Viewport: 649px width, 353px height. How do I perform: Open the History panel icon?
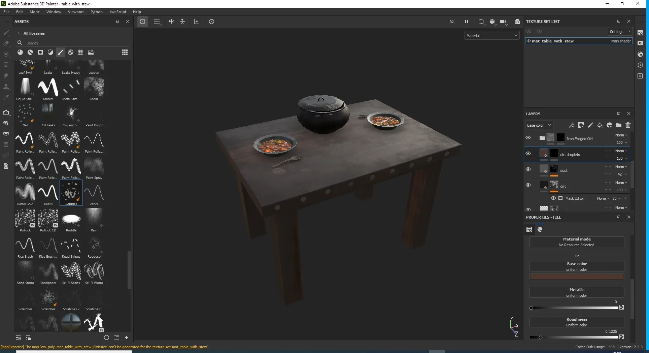(640, 65)
